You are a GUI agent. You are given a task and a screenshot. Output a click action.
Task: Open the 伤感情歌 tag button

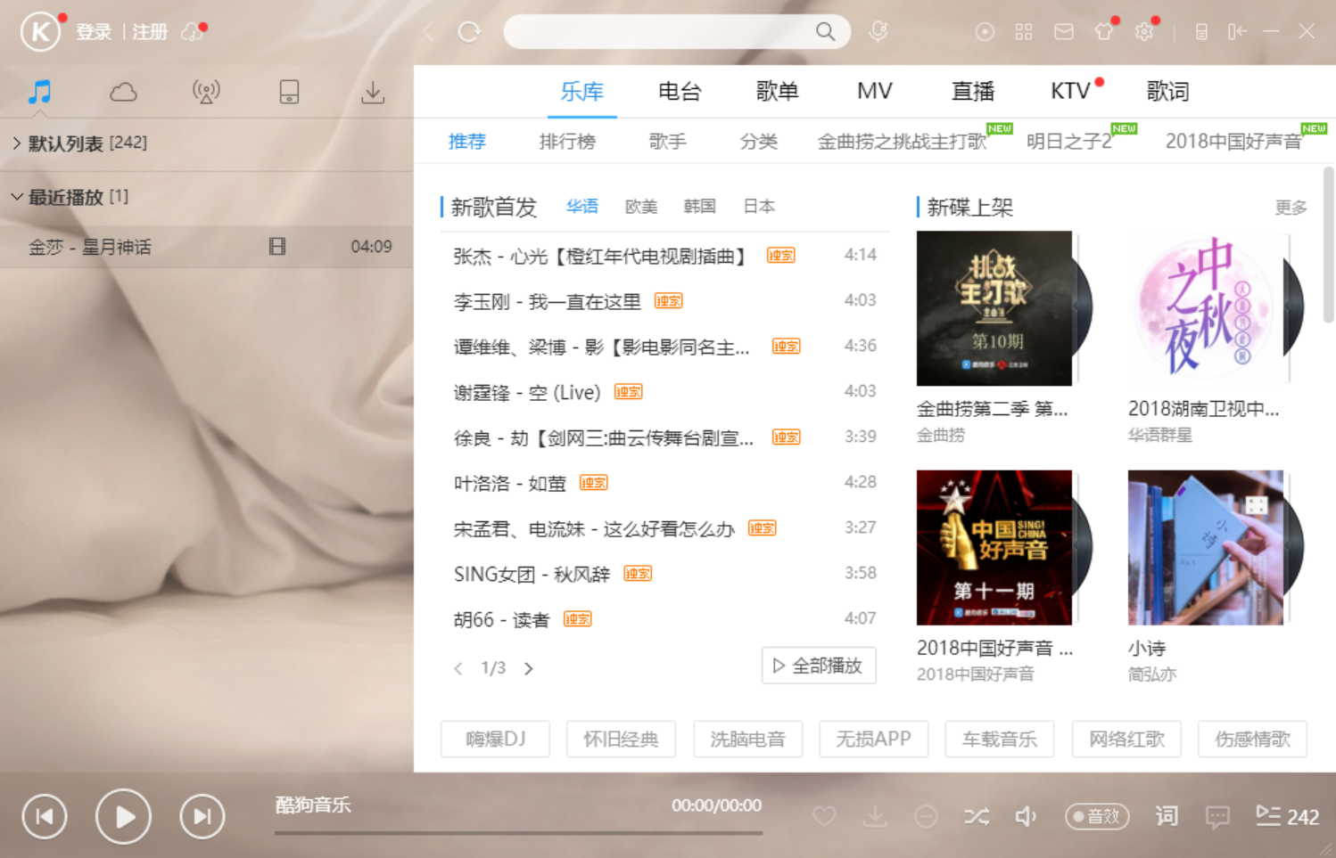tap(1252, 739)
